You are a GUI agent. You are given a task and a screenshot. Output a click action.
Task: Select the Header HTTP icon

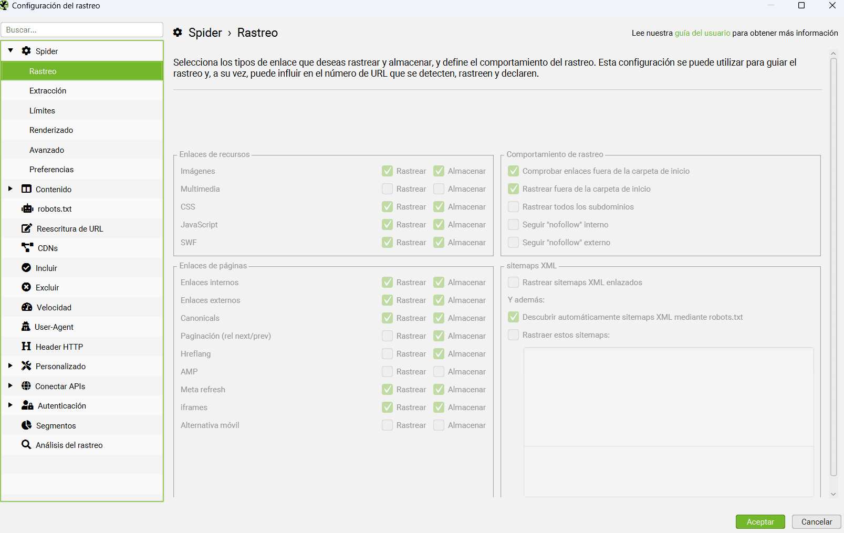[26, 346]
